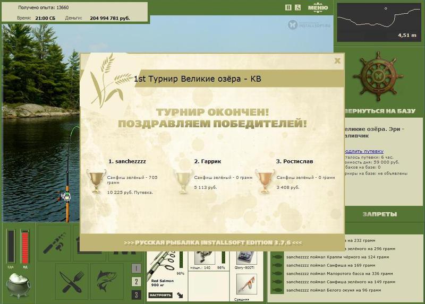This screenshot has height=304, width=425.
Task: Click the НАСТРОИТЬ button
Action: pyautogui.click(x=160, y=295)
